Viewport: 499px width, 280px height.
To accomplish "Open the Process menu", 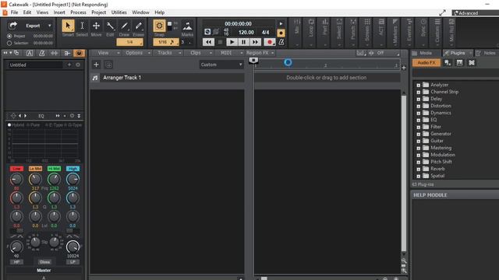I will pos(78,12).
